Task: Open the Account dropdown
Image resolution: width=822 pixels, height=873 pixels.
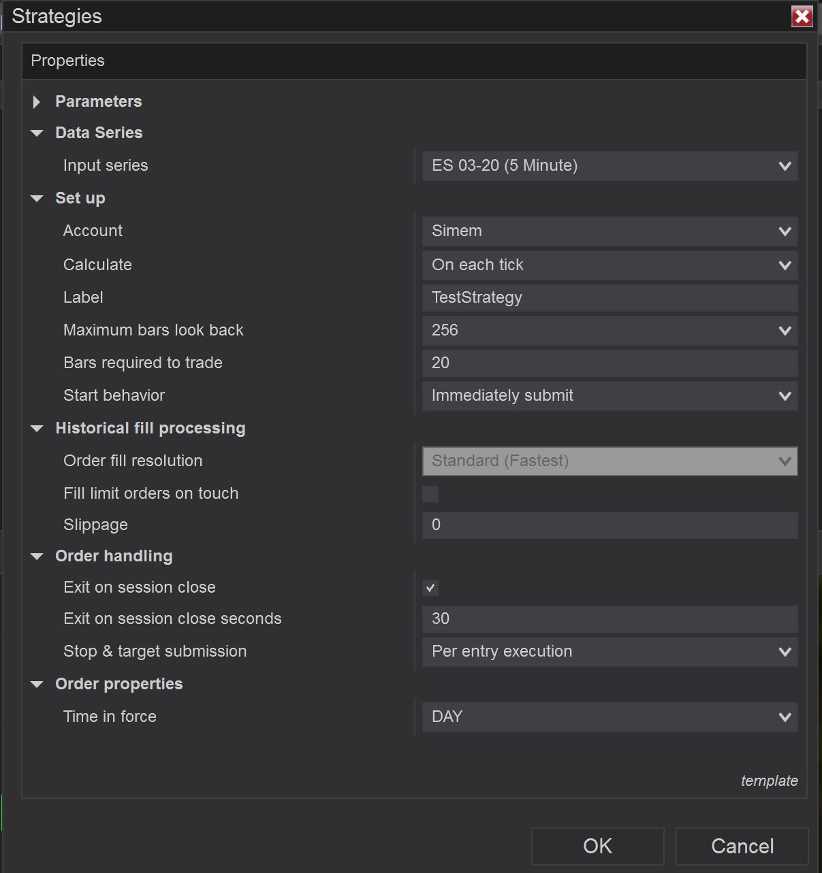Action: pyautogui.click(x=610, y=231)
